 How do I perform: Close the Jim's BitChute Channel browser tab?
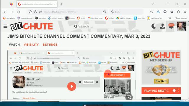click(x=54, y=4)
